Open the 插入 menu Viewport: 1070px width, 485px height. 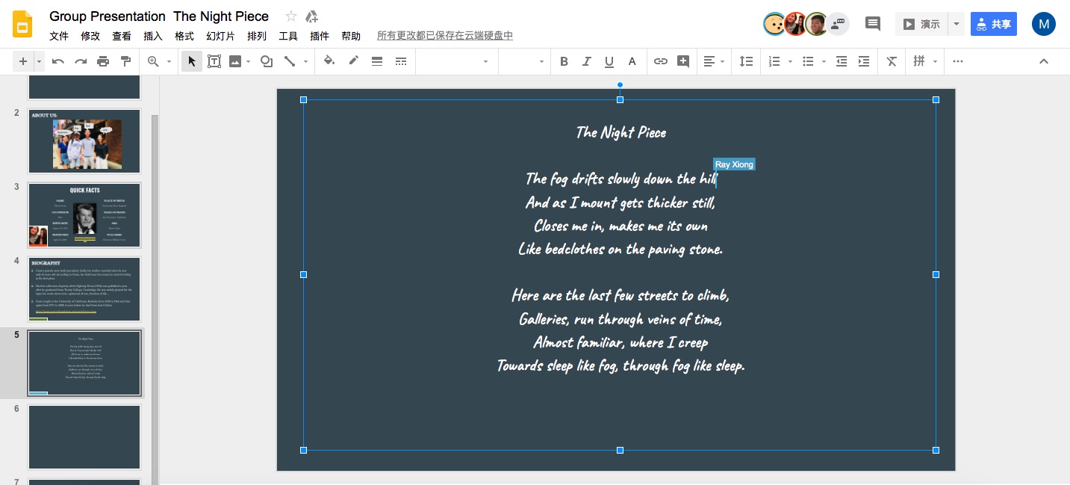point(153,36)
